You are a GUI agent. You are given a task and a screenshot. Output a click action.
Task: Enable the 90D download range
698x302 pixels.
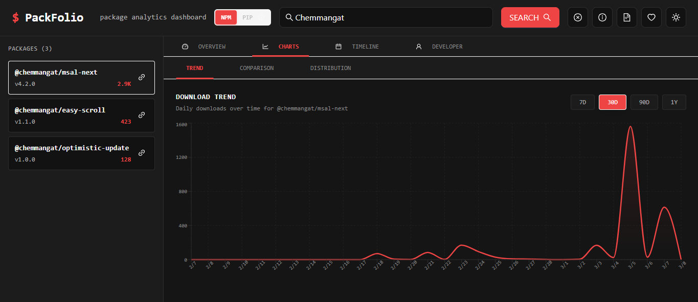644,102
